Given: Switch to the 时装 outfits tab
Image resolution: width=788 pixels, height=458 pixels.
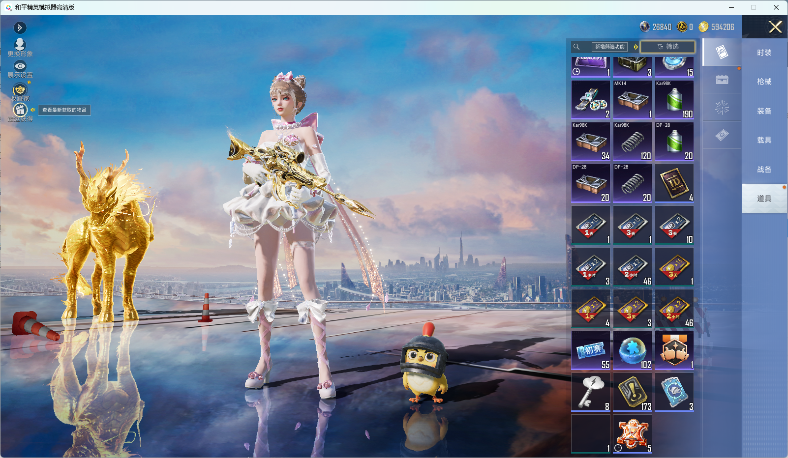Looking at the screenshot, I should [764, 53].
